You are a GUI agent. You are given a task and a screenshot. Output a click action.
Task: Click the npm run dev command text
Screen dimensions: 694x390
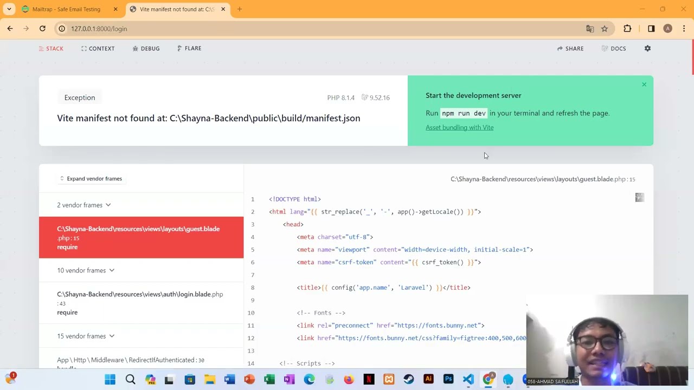click(x=464, y=113)
